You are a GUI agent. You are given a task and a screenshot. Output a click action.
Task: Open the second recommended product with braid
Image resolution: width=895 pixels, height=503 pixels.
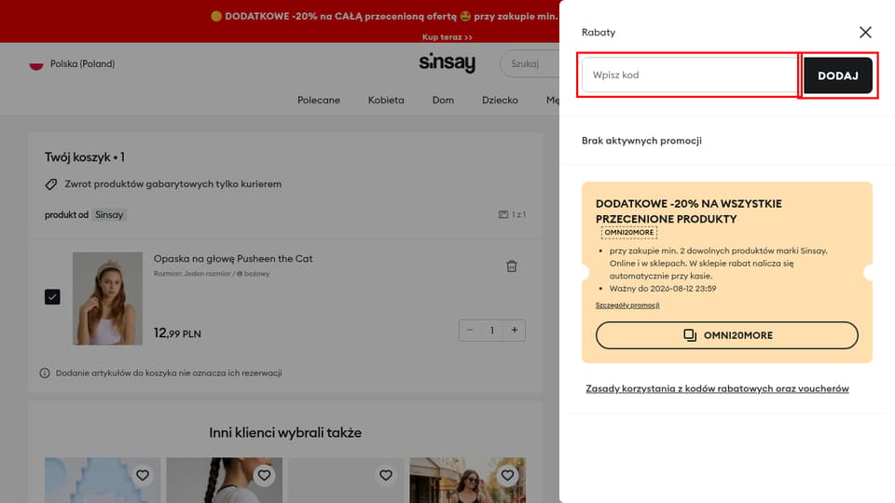tap(225, 481)
